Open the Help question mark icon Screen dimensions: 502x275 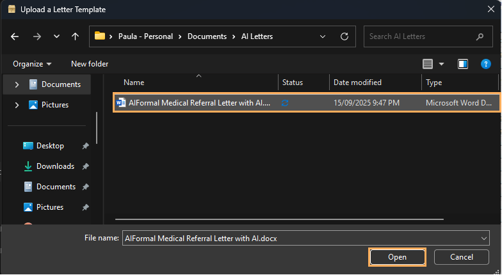coord(485,64)
